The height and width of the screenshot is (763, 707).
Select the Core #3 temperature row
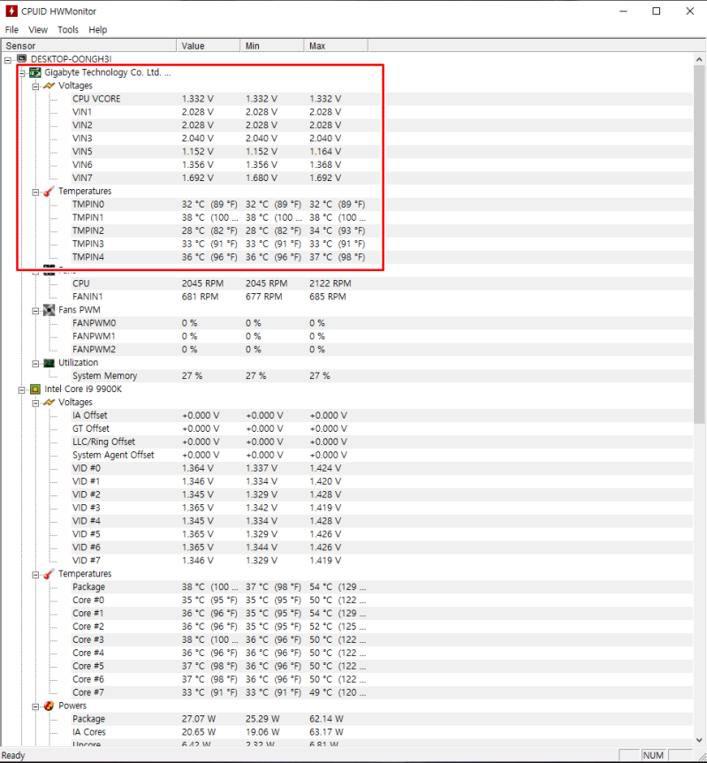coord(381,640)
